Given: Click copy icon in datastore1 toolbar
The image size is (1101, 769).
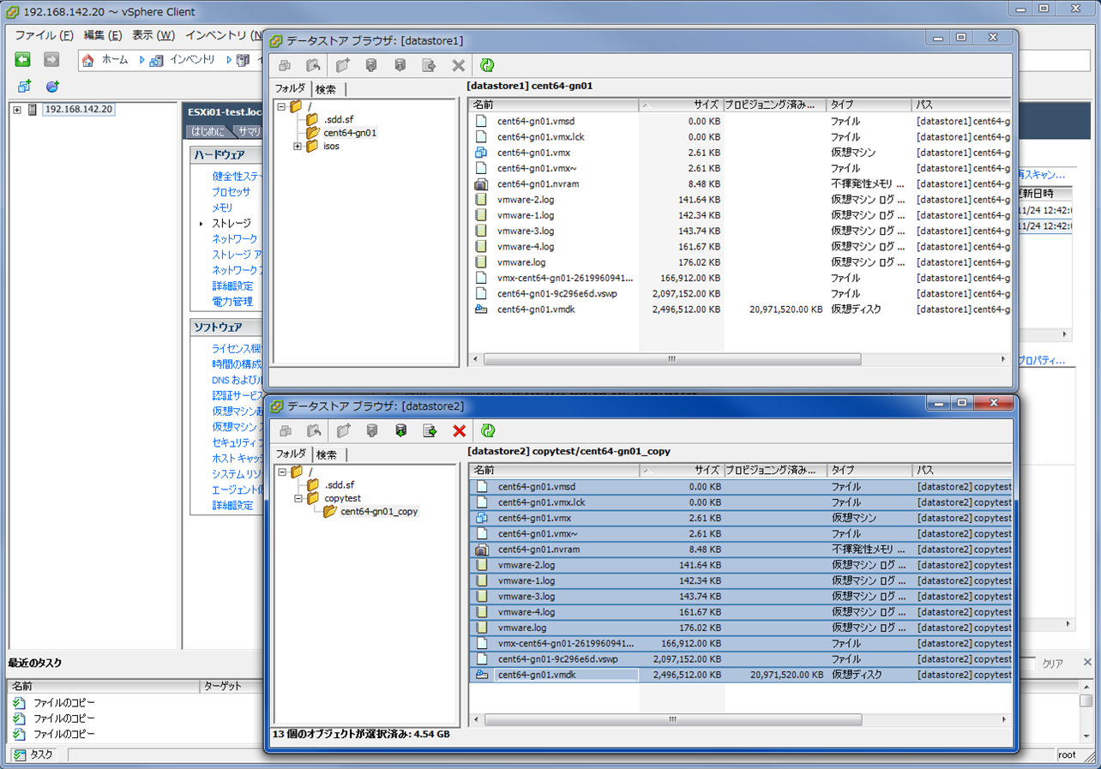Looking at the screenshot, I should [x=285, y=65].
